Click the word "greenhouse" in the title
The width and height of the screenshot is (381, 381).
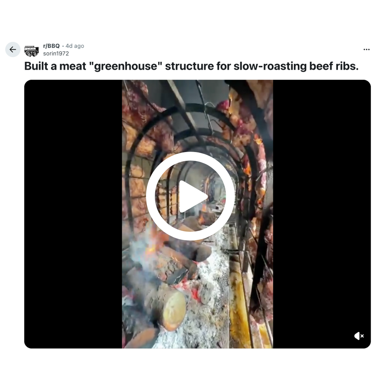click(126, 66)
